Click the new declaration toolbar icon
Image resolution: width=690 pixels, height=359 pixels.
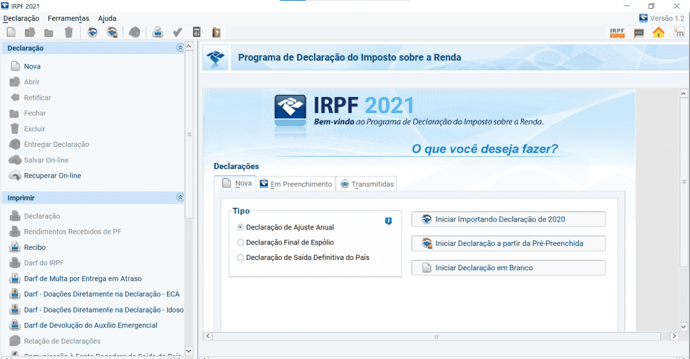[11, 32]
